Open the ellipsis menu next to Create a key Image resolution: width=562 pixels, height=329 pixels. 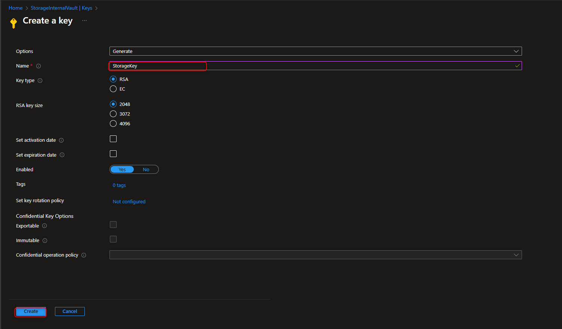(x=84, y=21)
